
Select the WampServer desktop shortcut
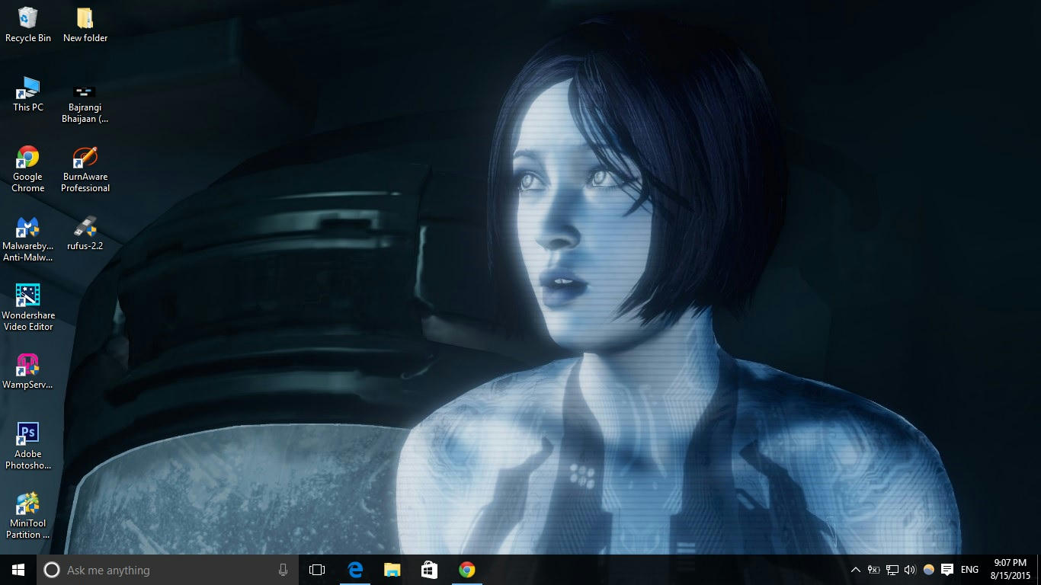point(28,372)
